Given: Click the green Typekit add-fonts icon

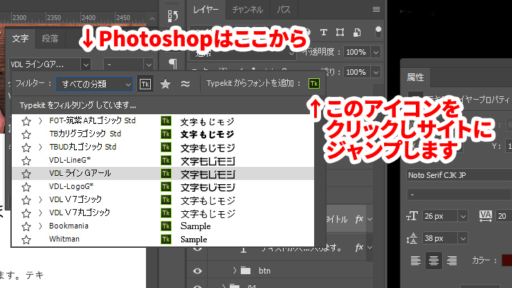Looking at the screenshot, I should point(314,84).
